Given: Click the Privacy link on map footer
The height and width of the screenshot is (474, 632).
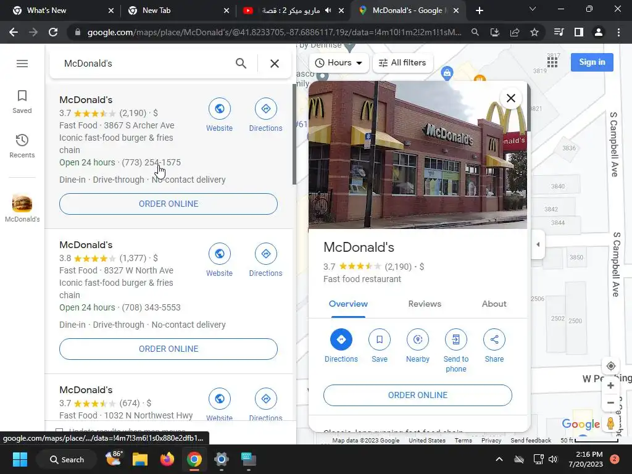Looking at the screenshot, I should pos(491,440).
